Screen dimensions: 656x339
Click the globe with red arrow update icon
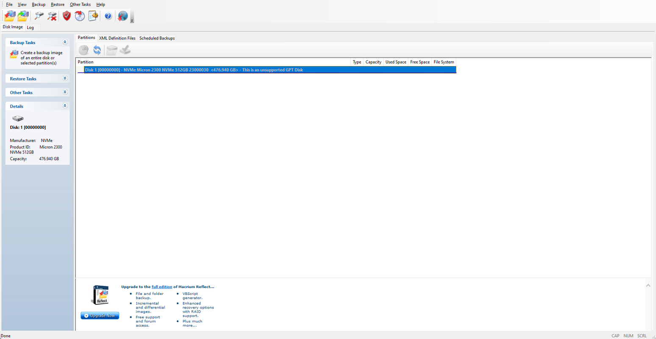[122, 16]
